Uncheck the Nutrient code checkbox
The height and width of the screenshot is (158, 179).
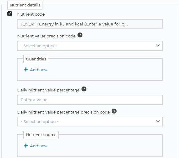pyautogui.click(x=10, y=14)
